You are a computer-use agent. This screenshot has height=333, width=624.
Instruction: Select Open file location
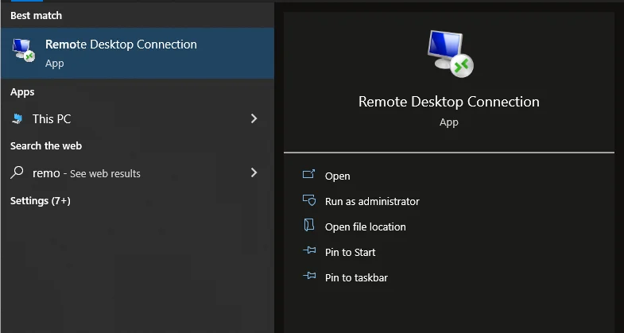(366, 227)
